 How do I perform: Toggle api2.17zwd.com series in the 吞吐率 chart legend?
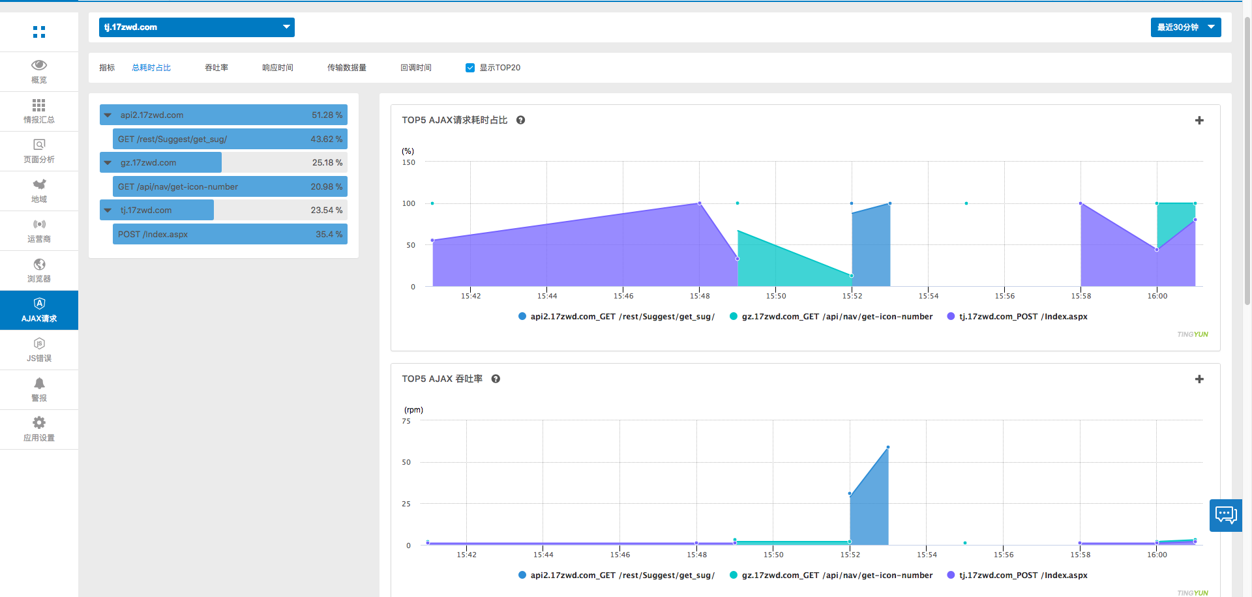[616, 575]
